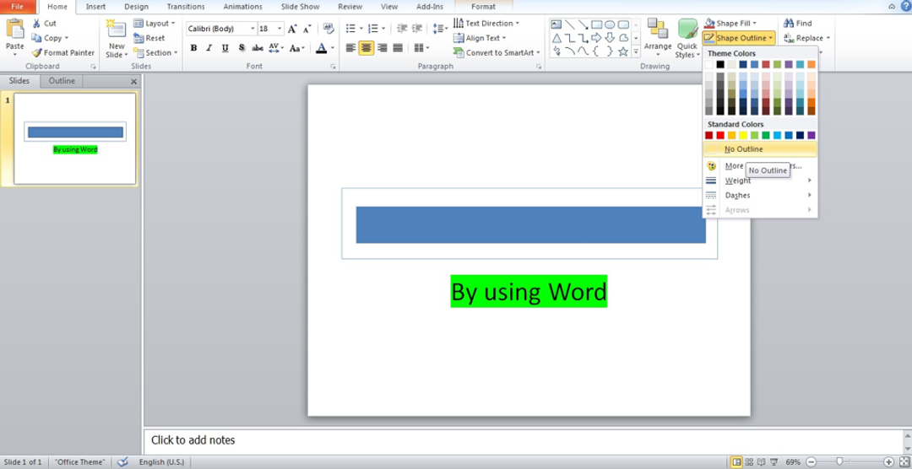Image resolution: width=912 pixels, height=469 pixels.
Task: Toggle Center alignment
Action: coord(366,48)
